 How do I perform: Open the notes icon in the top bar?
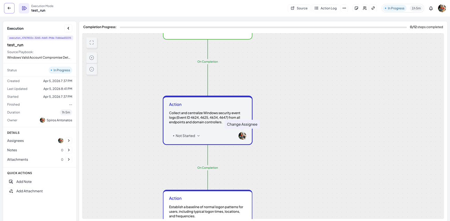coord(356,8)
